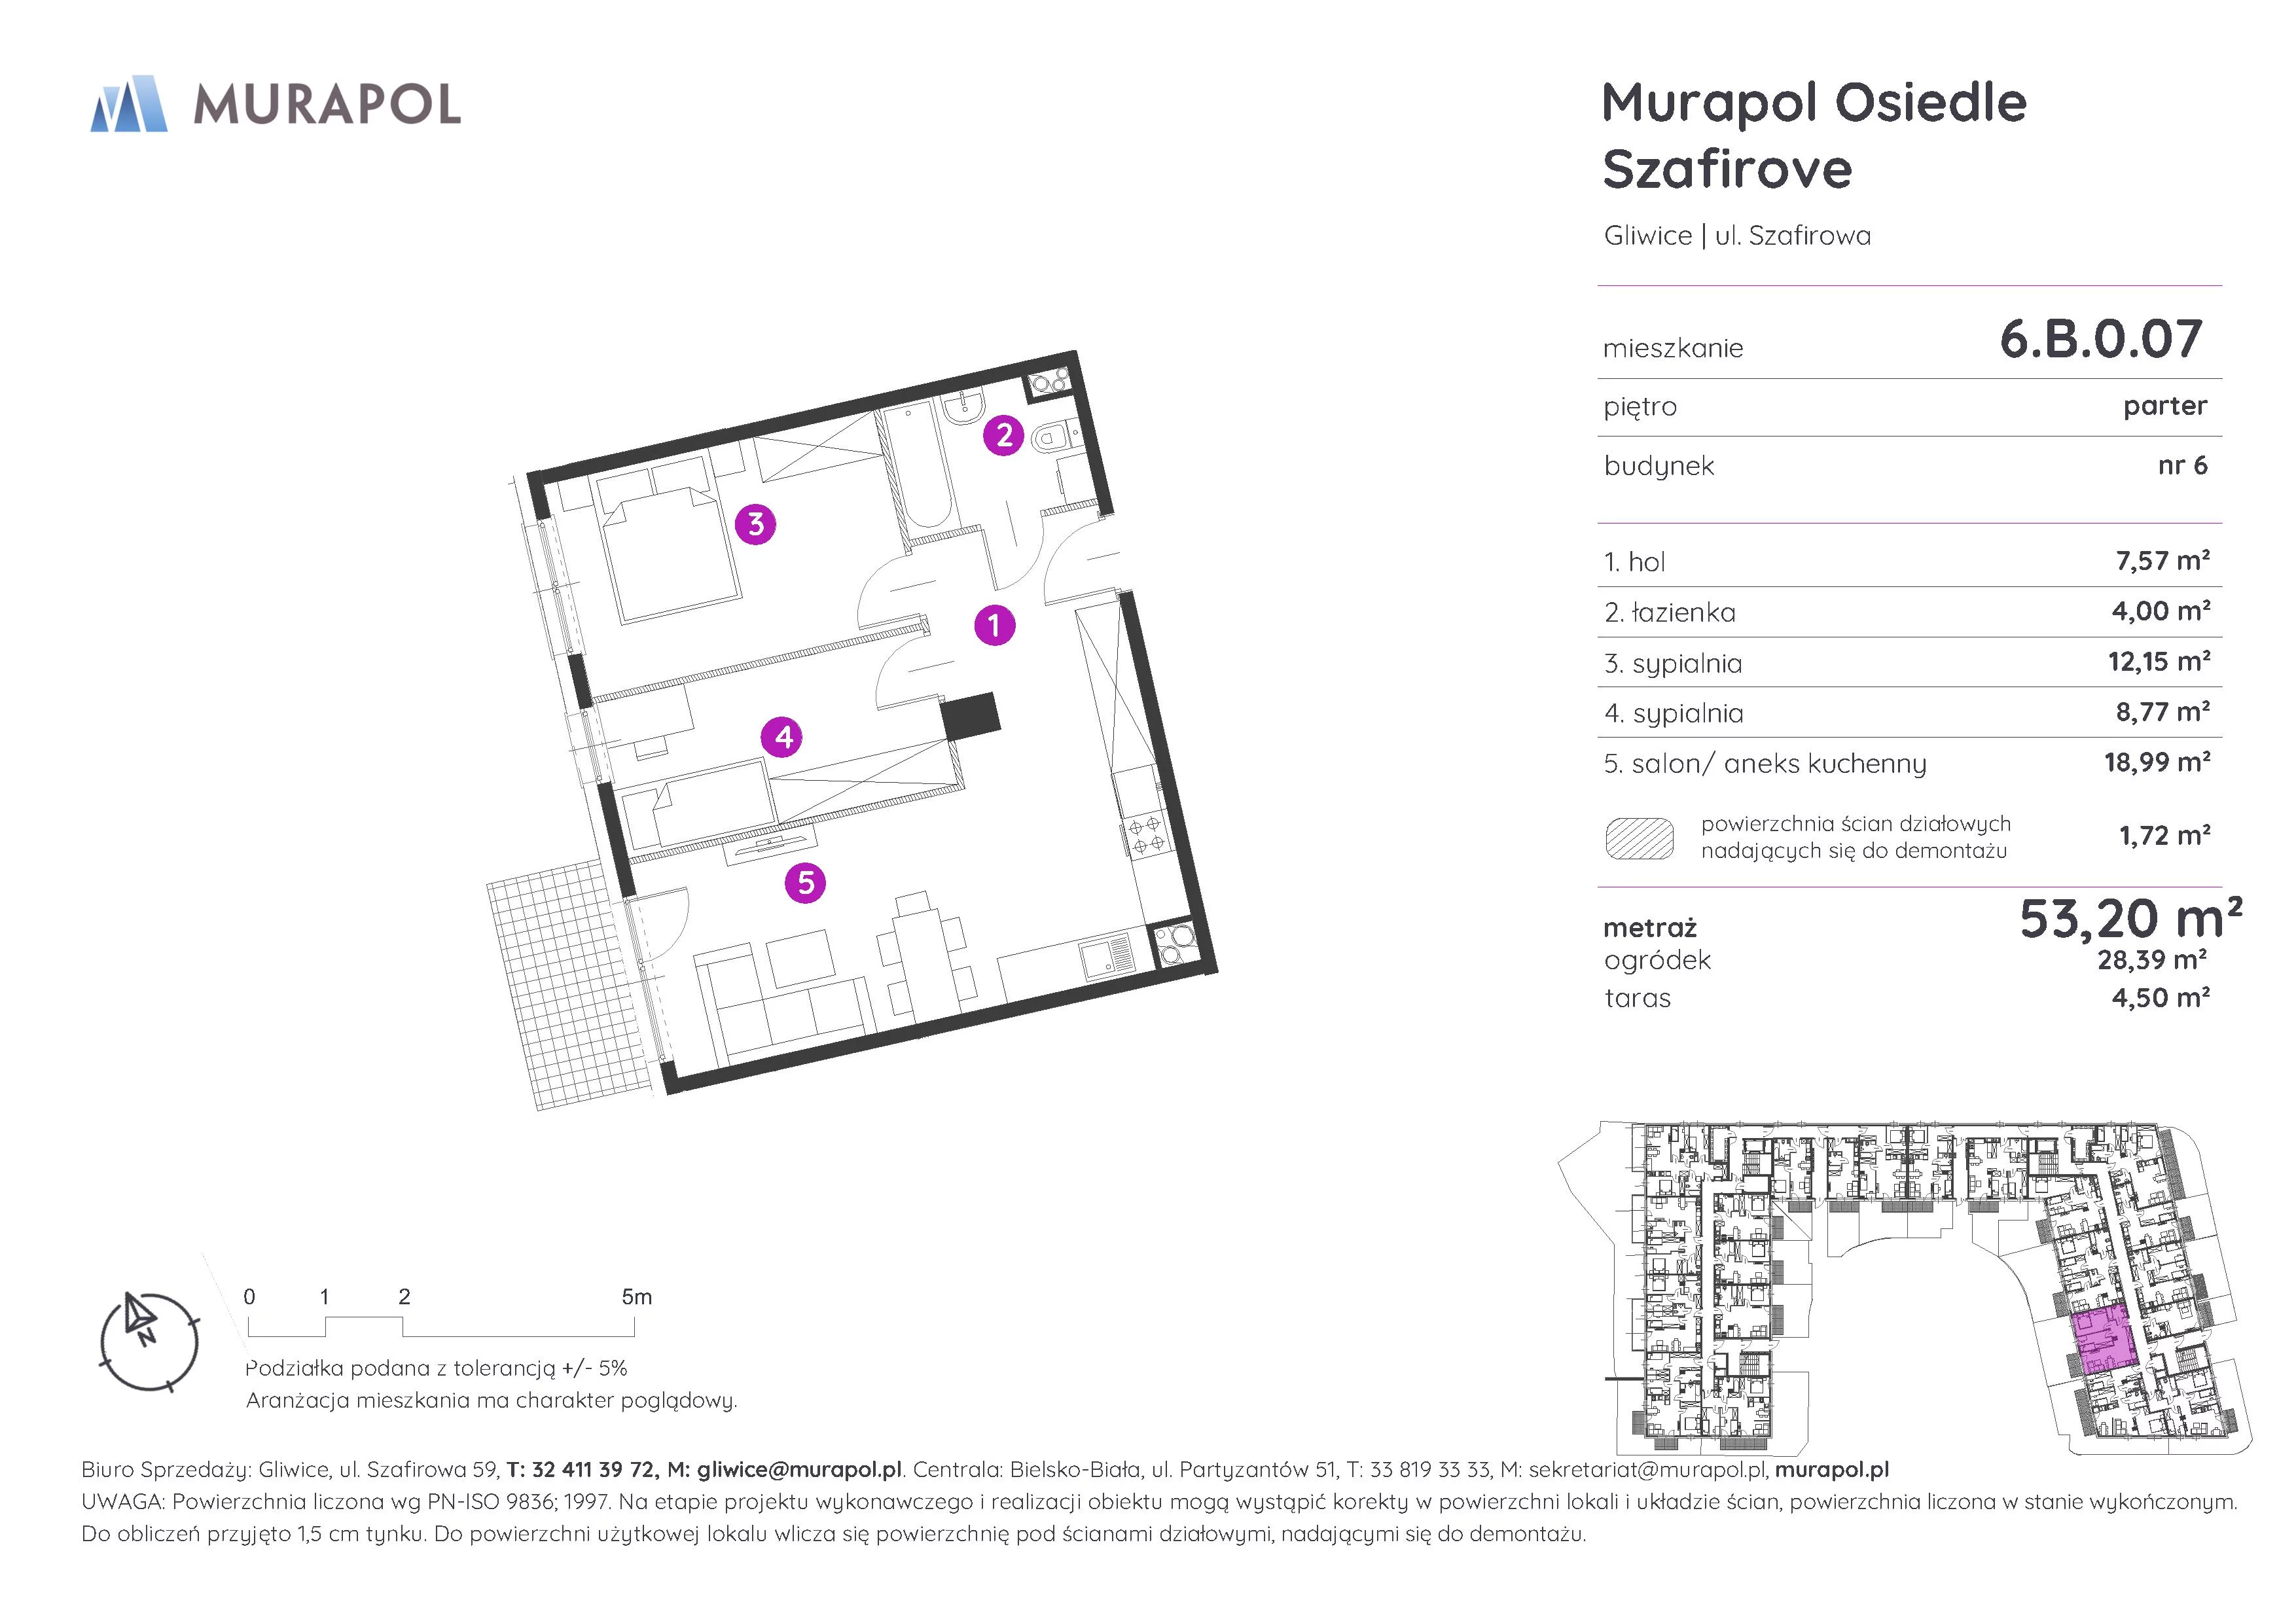Screen dimensions: 2296x1623
Task: Click the '28,39 m²' garden area
Action: 2152,960
